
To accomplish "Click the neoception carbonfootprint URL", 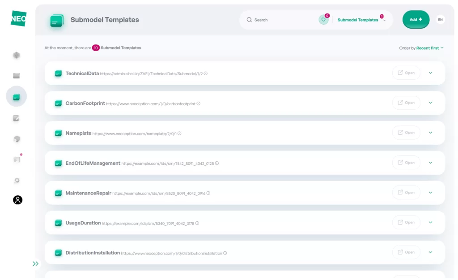I will [151, 104].
